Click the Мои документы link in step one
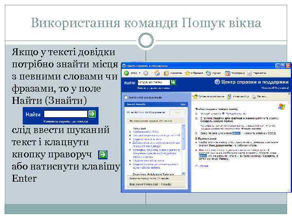 pos(235,114)
